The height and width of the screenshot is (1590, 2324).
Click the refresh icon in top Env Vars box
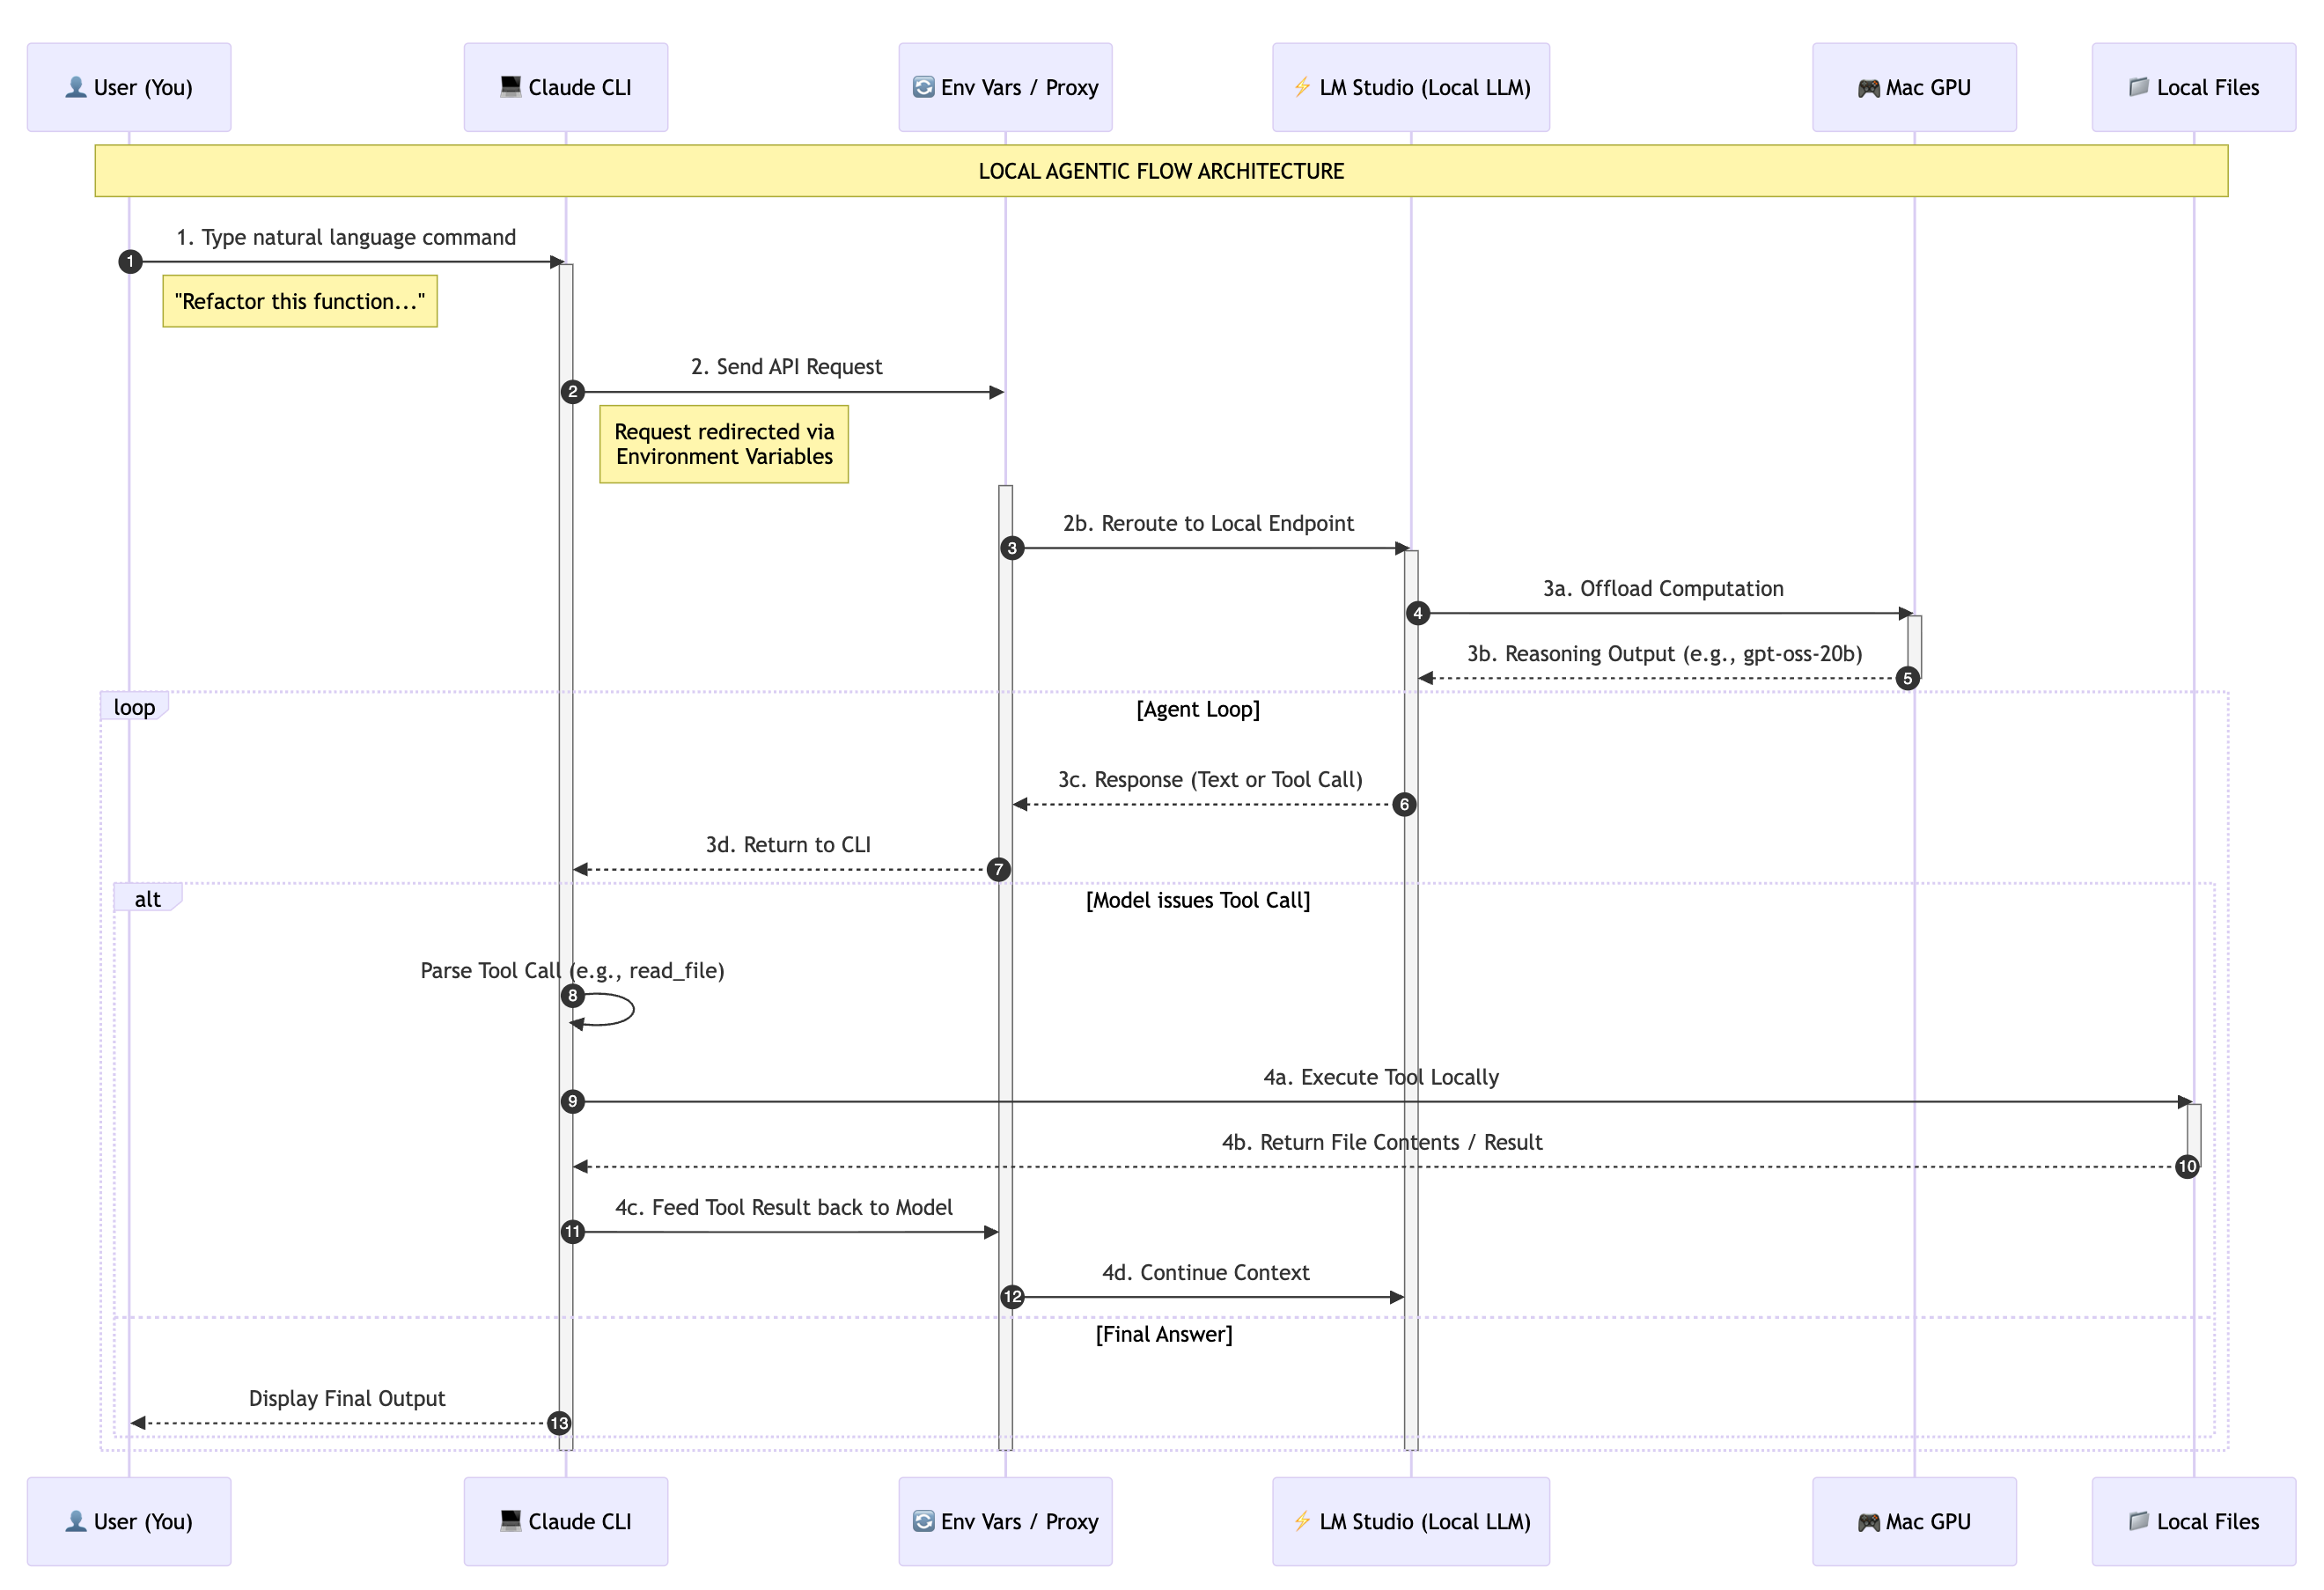[x=923, y=87]
